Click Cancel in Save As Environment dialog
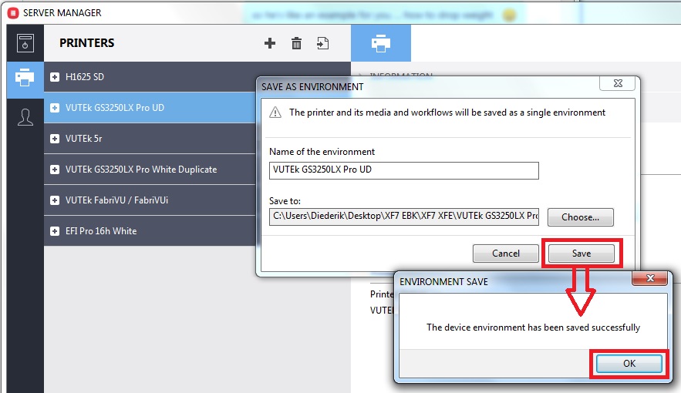This screenshot has width=681, height=393. click(505, 254)
